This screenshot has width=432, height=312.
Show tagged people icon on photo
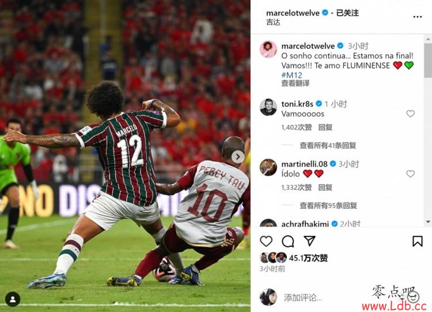point(13,299)
